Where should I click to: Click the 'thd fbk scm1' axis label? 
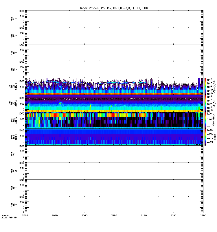pyautogui.click(x=14, y=137)
